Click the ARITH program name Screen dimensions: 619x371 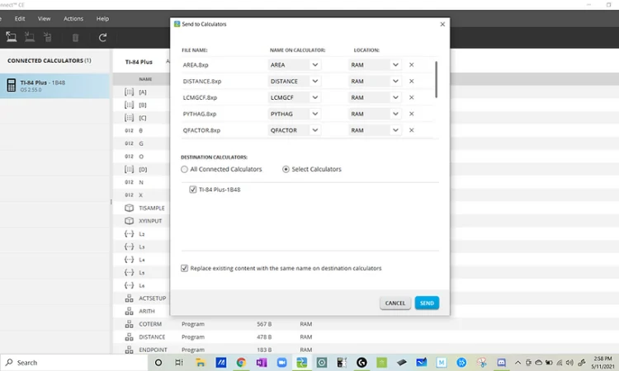147,311
